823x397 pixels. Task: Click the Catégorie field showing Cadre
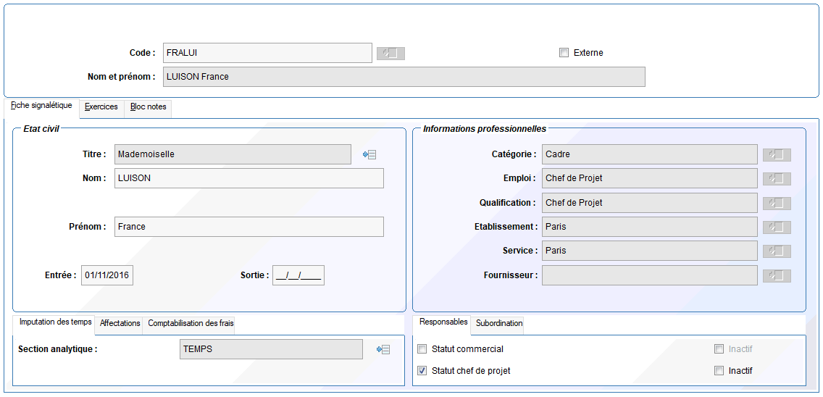(650, 154)
